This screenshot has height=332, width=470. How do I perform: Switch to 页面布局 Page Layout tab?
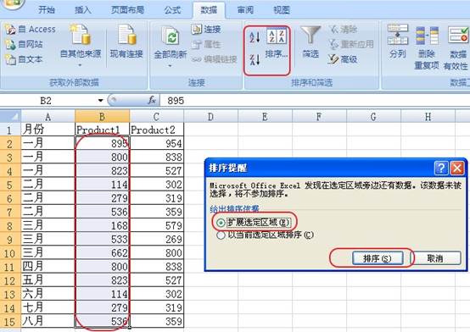coord(128,10)
